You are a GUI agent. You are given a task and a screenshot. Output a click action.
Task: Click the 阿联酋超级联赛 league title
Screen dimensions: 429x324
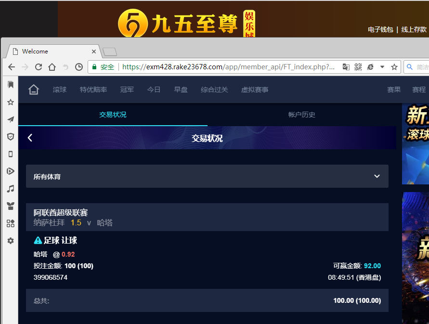[x=61, y=213]
